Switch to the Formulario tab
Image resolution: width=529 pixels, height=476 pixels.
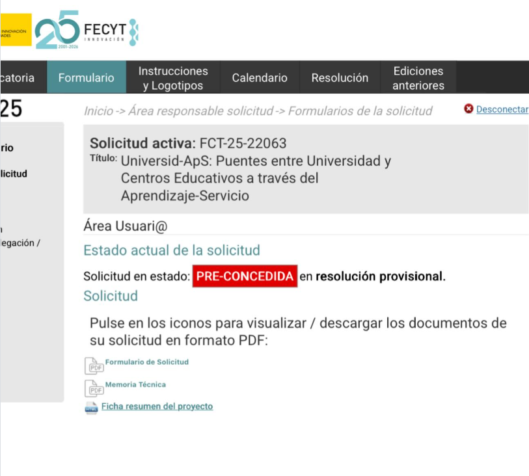pos(86,78)
